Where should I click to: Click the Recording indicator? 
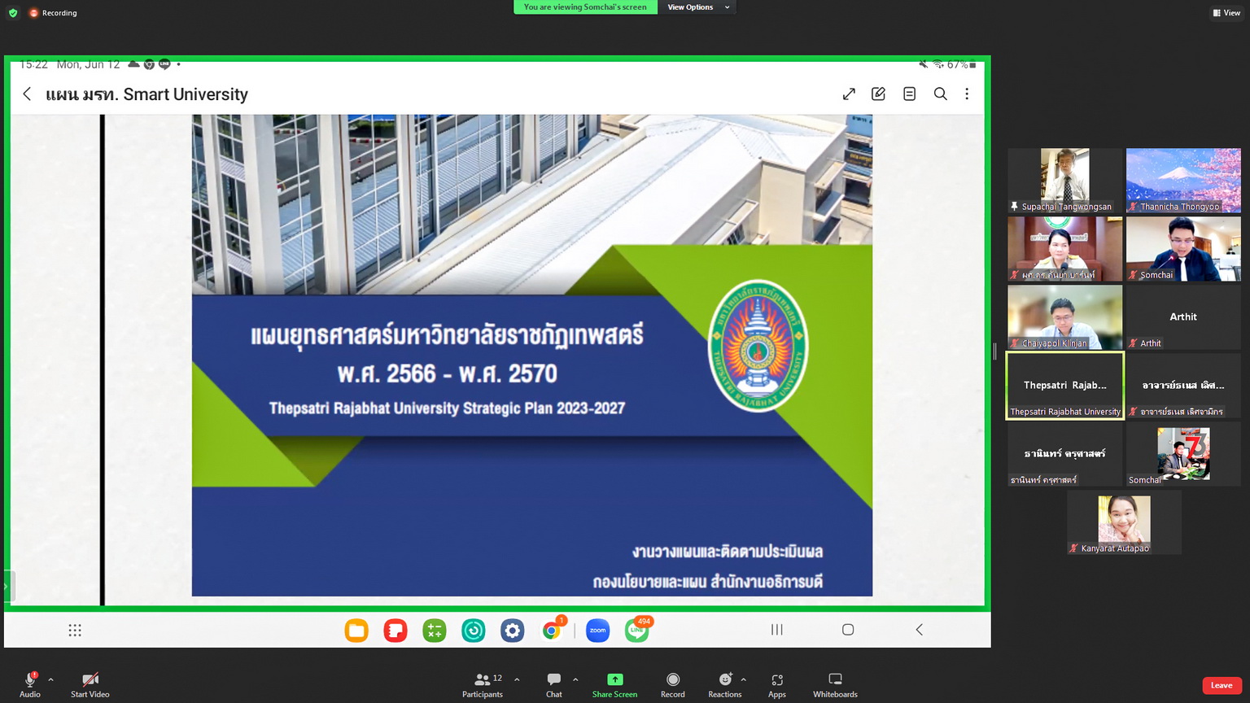click(x=53, y=13)
